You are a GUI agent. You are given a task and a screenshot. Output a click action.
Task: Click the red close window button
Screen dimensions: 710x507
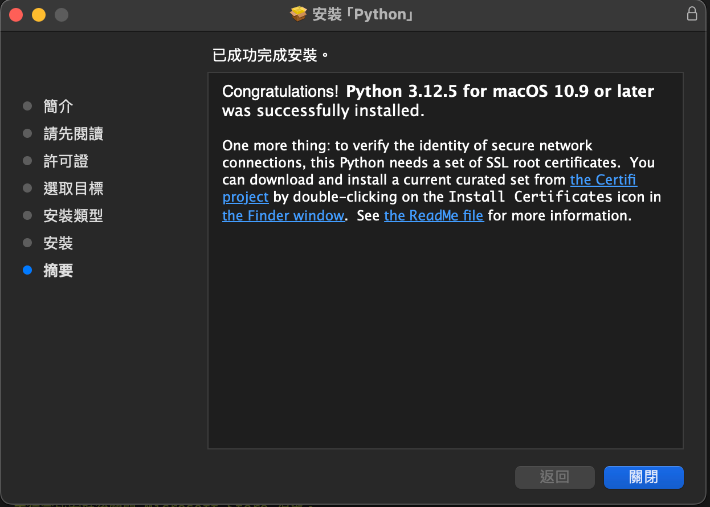(x=16, y=15)
